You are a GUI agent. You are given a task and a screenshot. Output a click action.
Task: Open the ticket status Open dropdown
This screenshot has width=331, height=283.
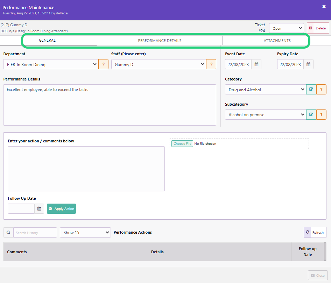tap(287, 28)
